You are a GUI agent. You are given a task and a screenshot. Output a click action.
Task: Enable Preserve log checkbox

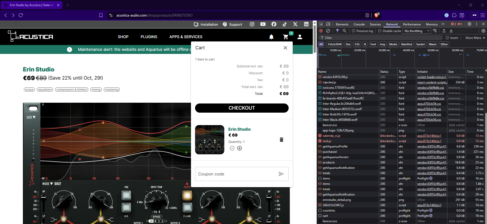pyautogui.click(x=353, y=31)
